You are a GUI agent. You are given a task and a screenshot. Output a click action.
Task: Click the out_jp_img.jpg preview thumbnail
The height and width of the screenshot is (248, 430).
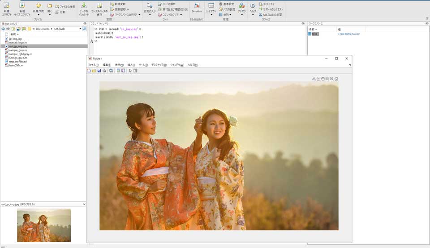point(44,225)
